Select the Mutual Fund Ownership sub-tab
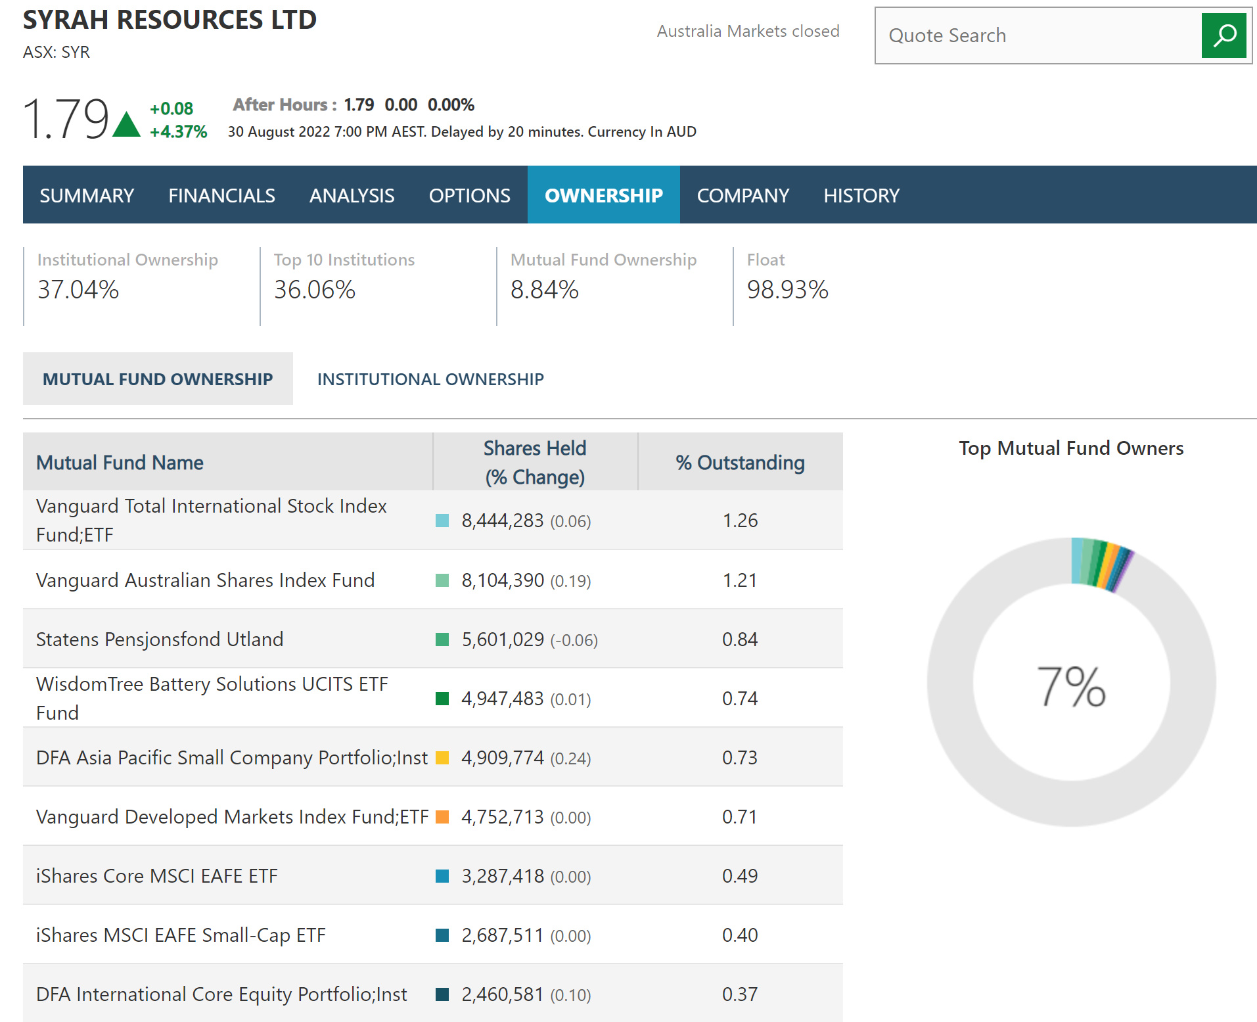1257x1022 pixels. tap(158, 379)
